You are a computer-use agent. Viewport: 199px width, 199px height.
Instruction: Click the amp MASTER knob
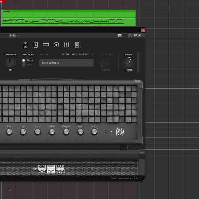click(52, 131)
